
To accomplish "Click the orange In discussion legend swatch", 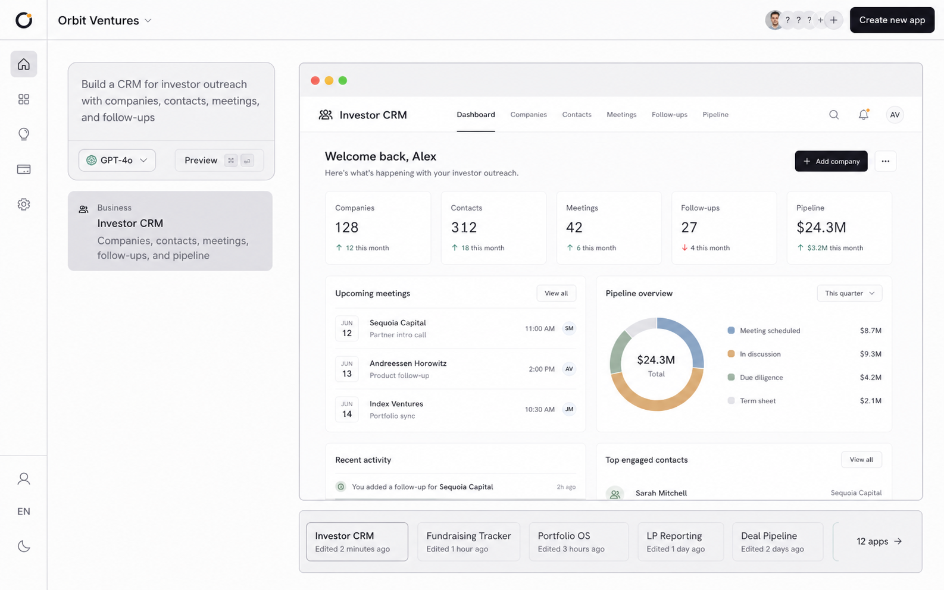I will [x=731, y=354].
